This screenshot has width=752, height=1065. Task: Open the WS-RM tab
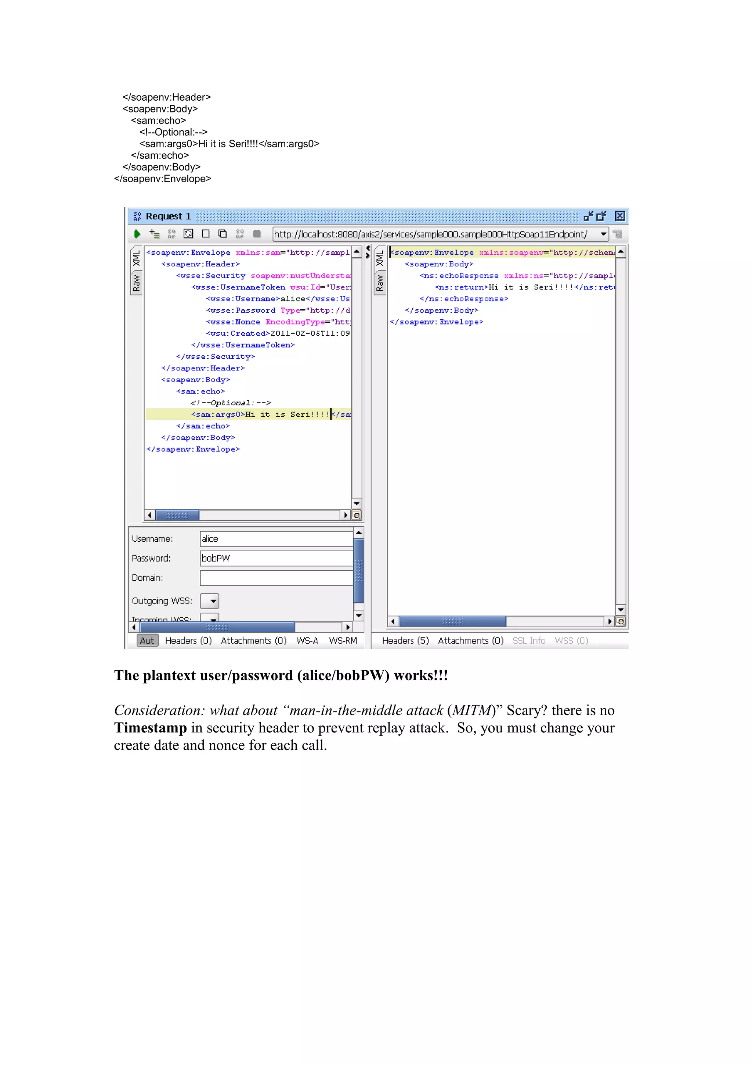[343, 641]
